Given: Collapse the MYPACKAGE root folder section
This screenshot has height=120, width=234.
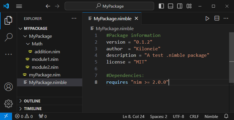Looking at the screenshot, I should click(50, 29).
